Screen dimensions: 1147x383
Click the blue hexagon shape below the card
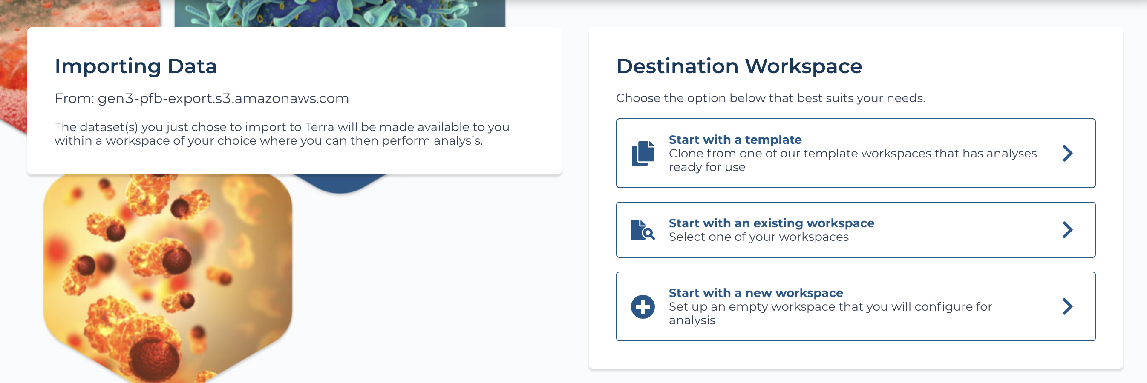[x=340, y=183]
